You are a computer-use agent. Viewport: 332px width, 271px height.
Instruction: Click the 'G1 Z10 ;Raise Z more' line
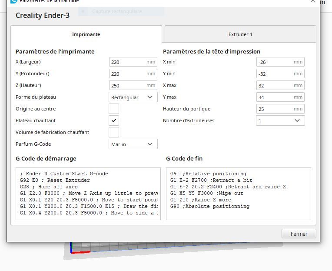coord(200,200)
